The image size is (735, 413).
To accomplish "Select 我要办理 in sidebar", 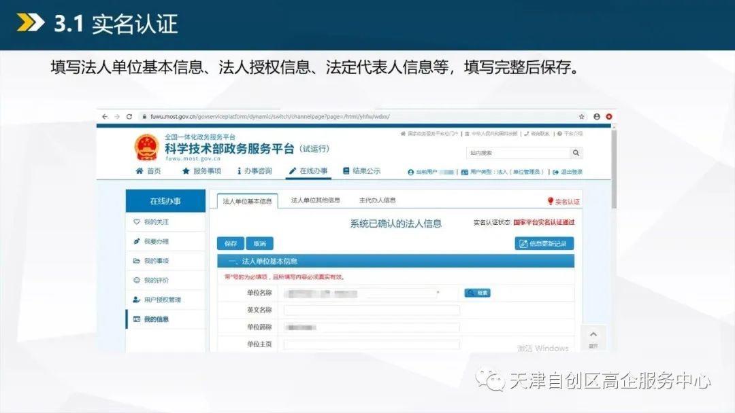I will (165, 241).
